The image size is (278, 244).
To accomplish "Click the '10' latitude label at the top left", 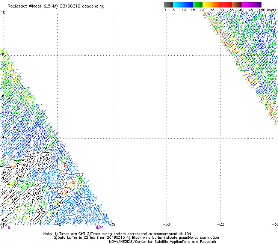I will pos(3,12).
